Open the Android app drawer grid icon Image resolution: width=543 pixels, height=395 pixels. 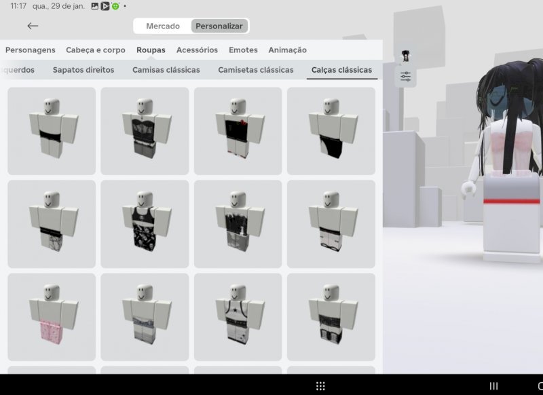[320, 385]
